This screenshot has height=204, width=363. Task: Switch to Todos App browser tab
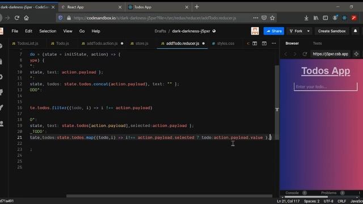click(x=158, y=7)
